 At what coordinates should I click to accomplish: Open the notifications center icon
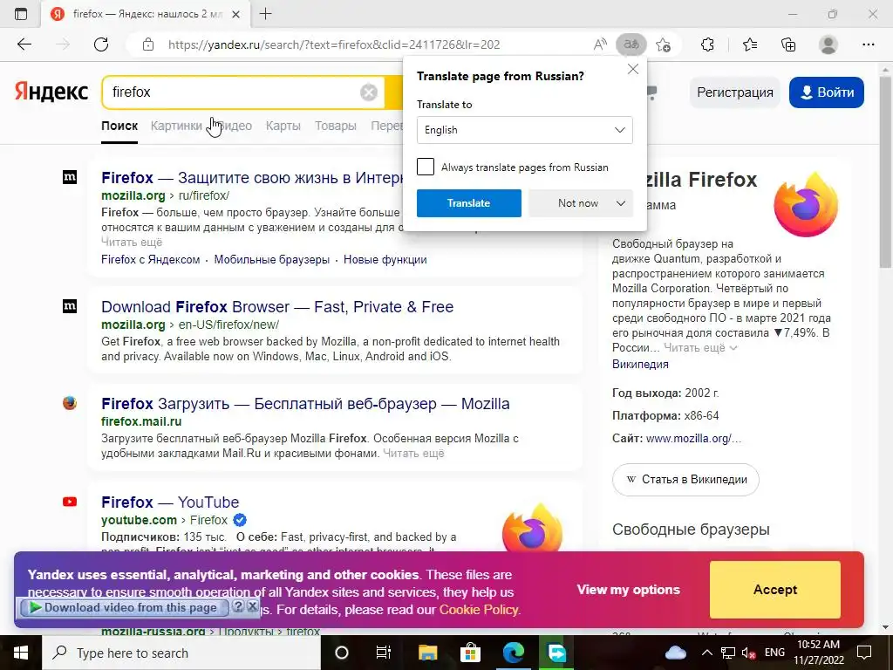[864, 653]
